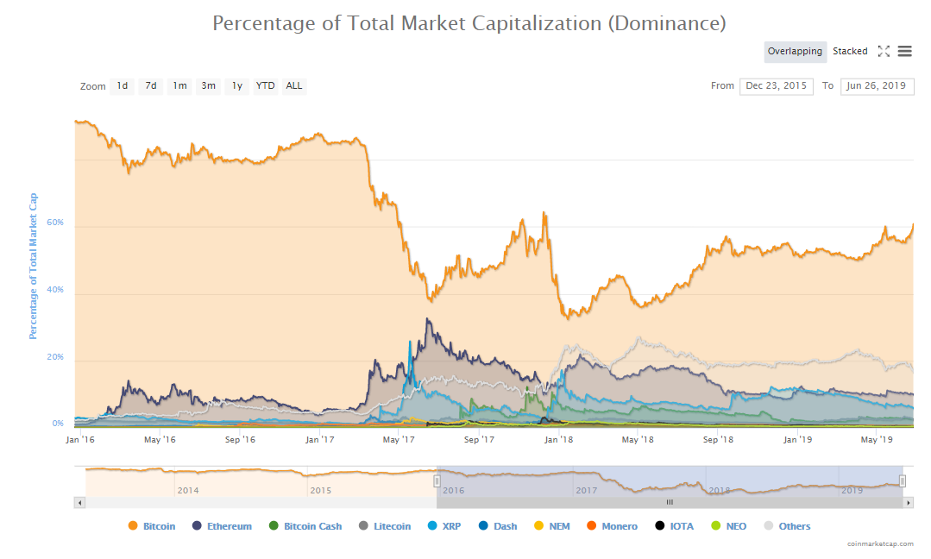The image size is (931, 559).
Task: Click the From date field
Action: pyautogui.click(x=776, y=86)
